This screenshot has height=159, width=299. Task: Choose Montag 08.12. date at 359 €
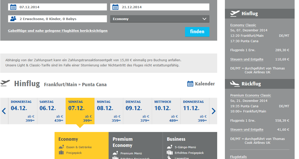[x=109, y=111]
